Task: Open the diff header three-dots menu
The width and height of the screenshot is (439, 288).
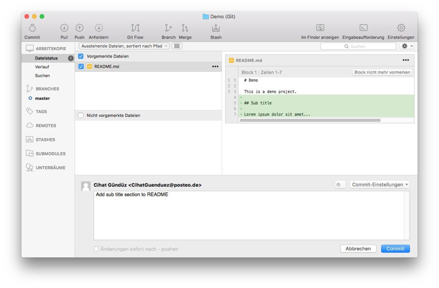Action: pos(406,60)
